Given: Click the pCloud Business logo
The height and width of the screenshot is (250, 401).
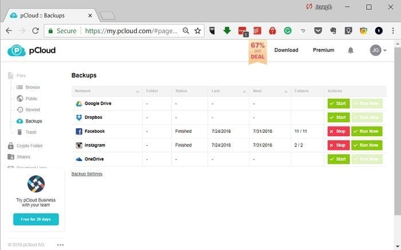Looking at the screenshot, I should 36,184.
